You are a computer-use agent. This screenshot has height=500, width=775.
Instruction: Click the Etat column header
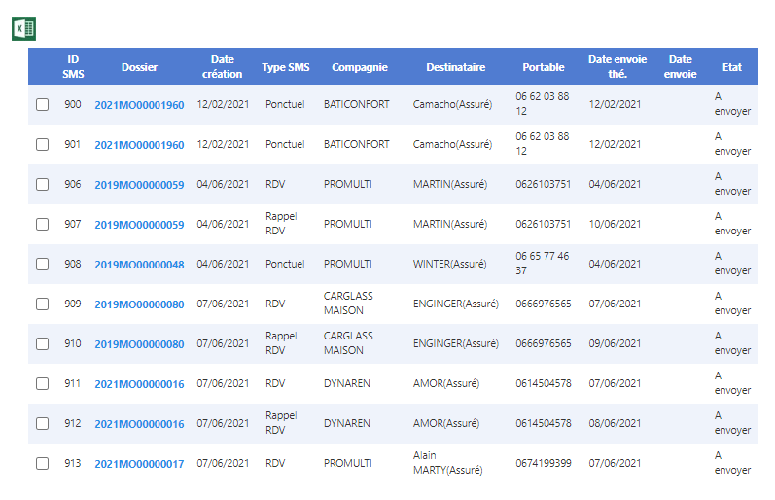pyautogui.click(x=731, y=67)
